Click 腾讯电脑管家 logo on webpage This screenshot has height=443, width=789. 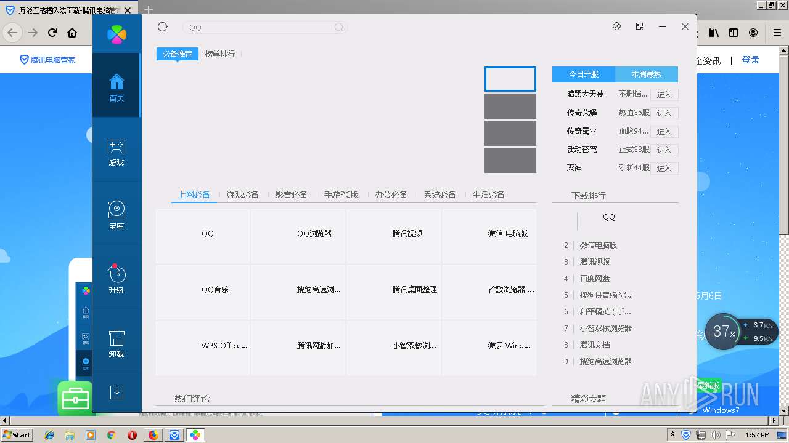pos(47,60)
